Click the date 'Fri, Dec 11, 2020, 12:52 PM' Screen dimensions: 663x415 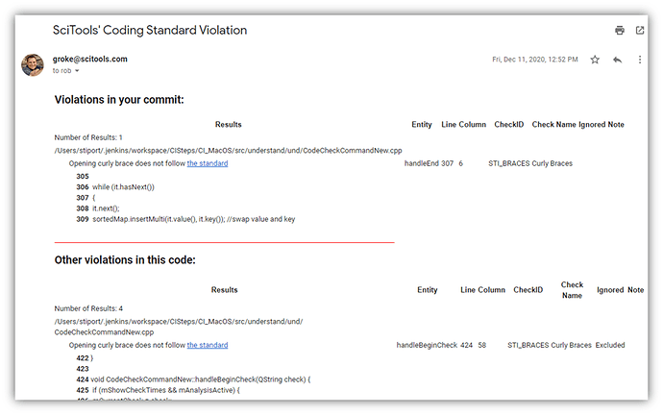click(535, 60)
